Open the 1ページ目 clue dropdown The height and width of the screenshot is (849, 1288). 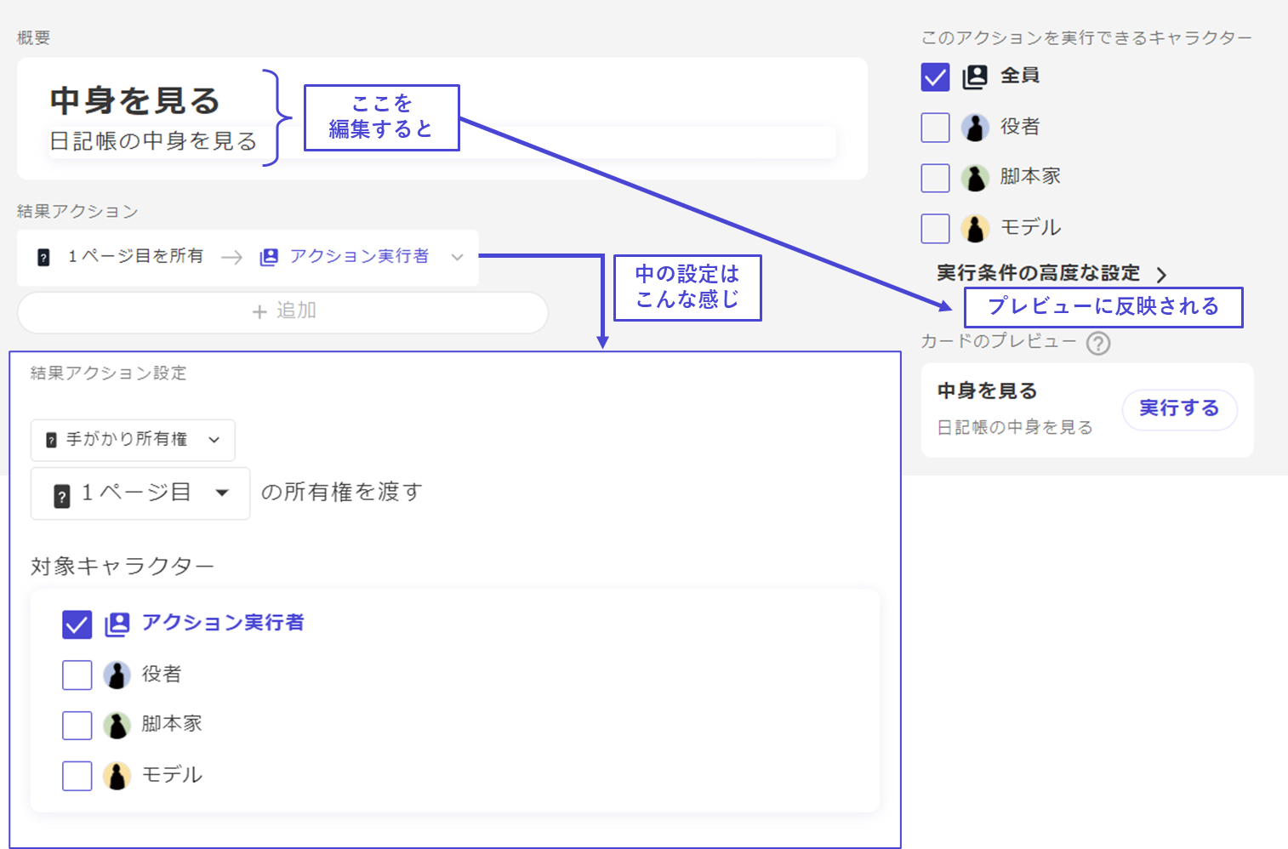click(140, 493)
